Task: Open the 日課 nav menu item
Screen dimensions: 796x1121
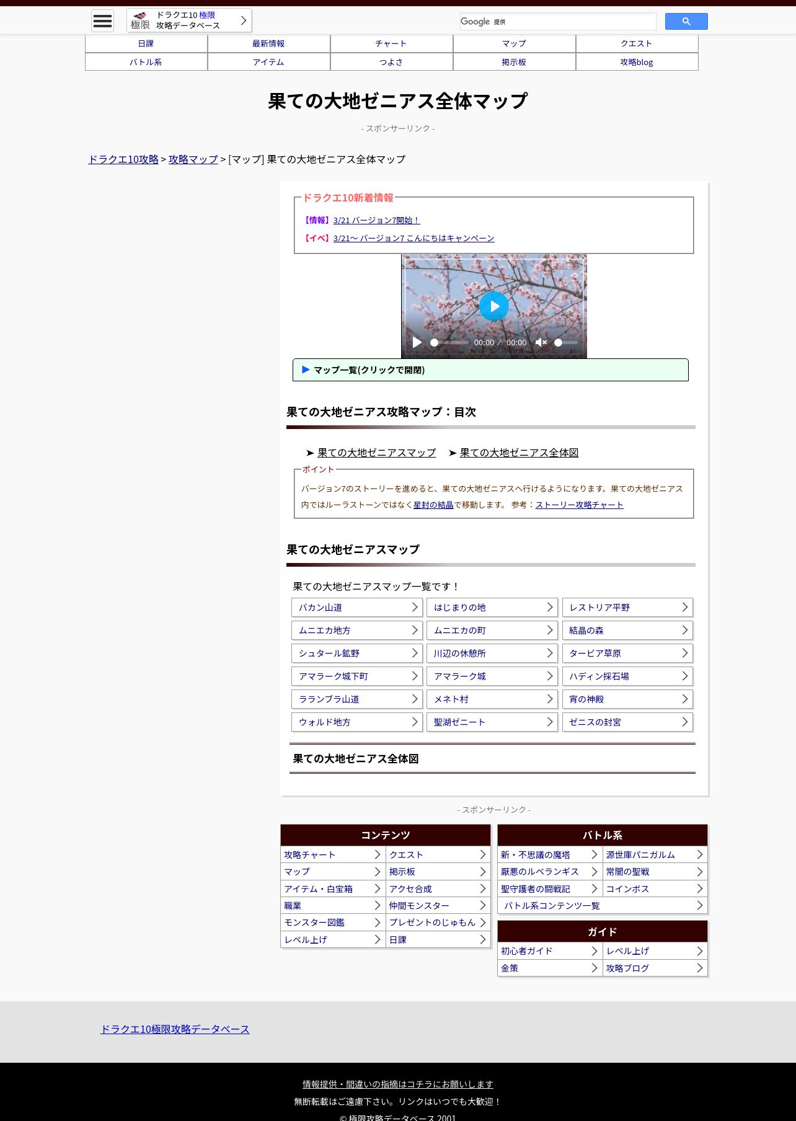Action: [x=146, y=43]
